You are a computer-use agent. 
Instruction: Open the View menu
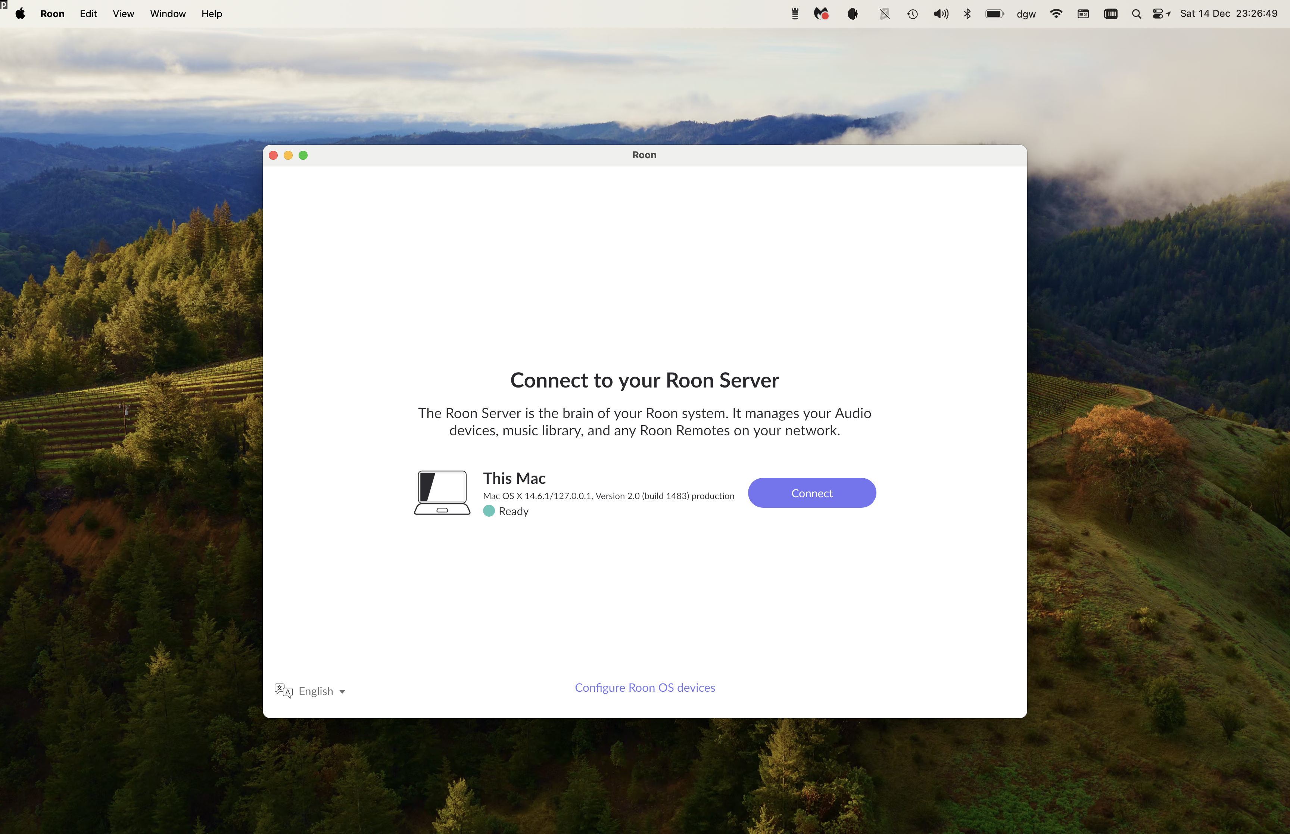point(124,13)
